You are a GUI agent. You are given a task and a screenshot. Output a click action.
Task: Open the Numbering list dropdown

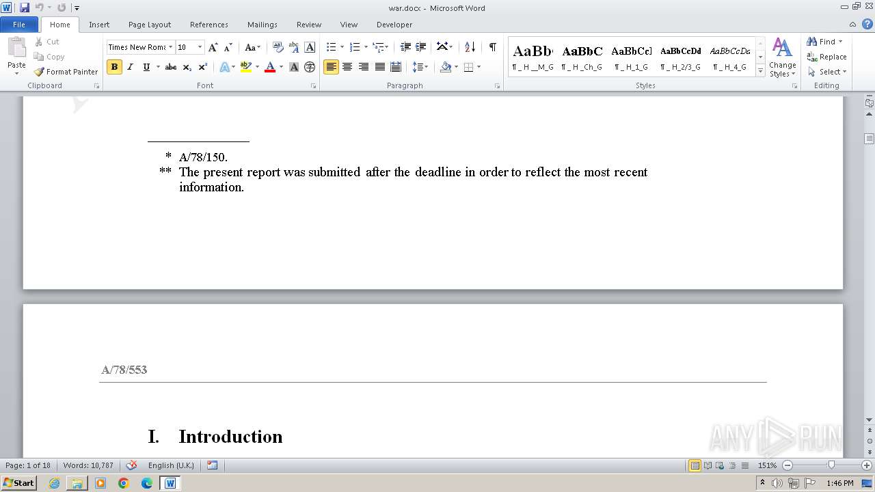[x=366, y=47]
